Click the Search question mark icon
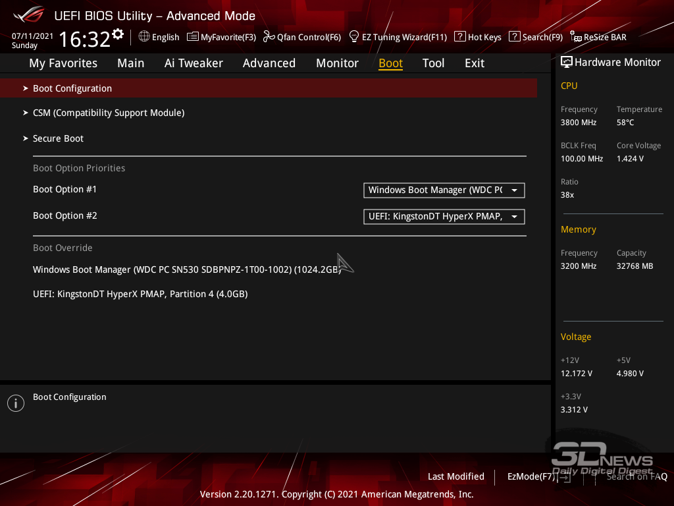 [x=514, y=37]
